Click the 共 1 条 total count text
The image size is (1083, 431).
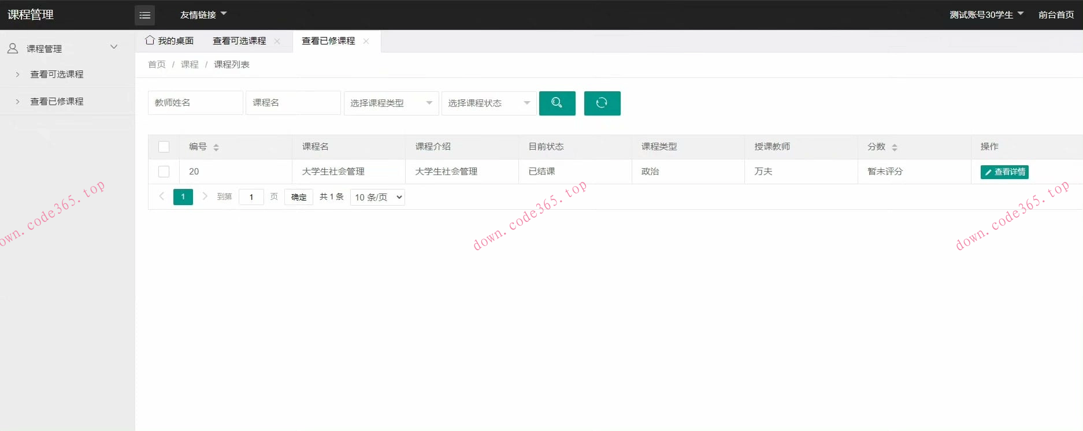point(332,197)
